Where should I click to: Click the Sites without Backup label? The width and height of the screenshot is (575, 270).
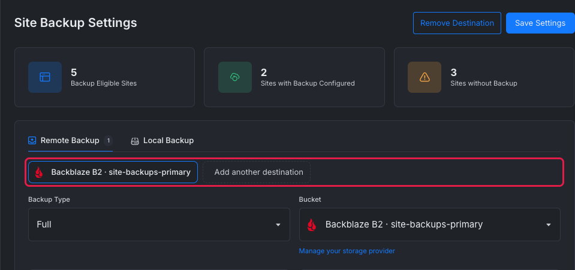(x=484, y=84)
